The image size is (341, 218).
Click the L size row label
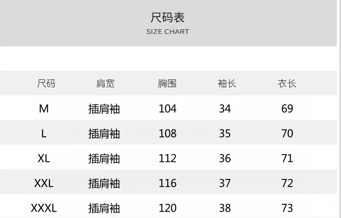coord(44,134)
